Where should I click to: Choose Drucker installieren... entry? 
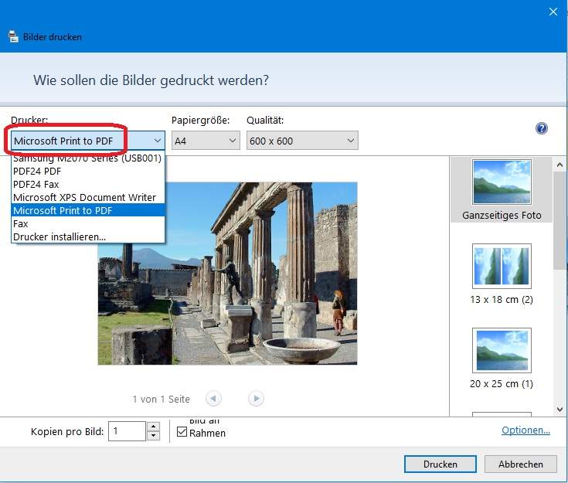point(88,236)
